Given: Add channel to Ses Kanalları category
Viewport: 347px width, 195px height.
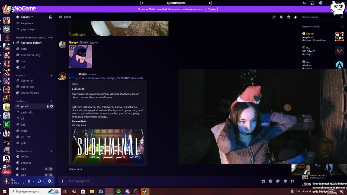Looking at the screenshot, I should [x=52, y=151].
